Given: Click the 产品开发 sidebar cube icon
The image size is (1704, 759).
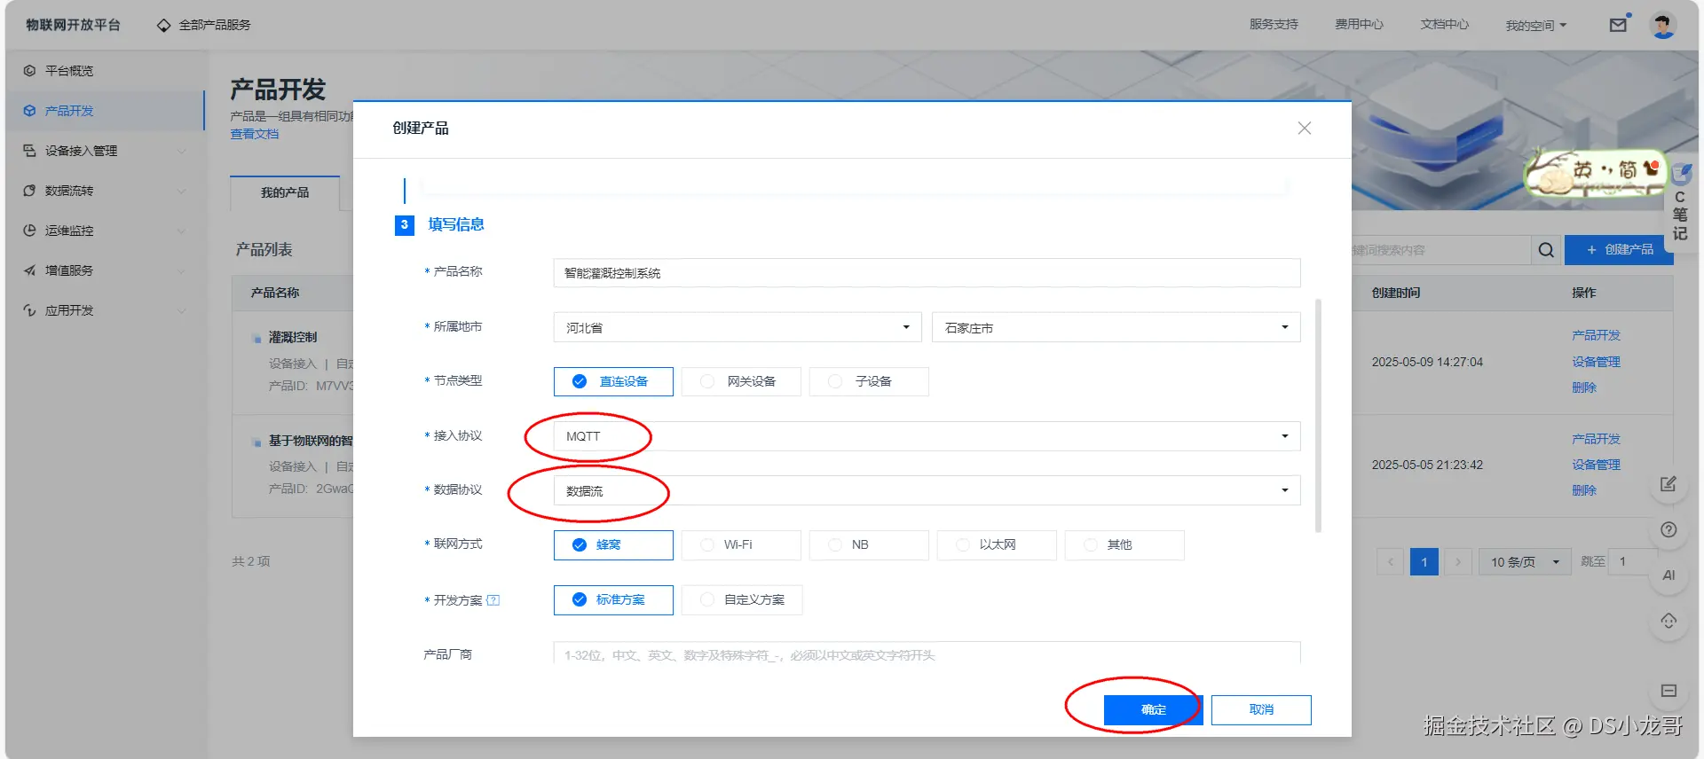Looking at the screenshot, I should pyautogui.click(x=29, y=111).
